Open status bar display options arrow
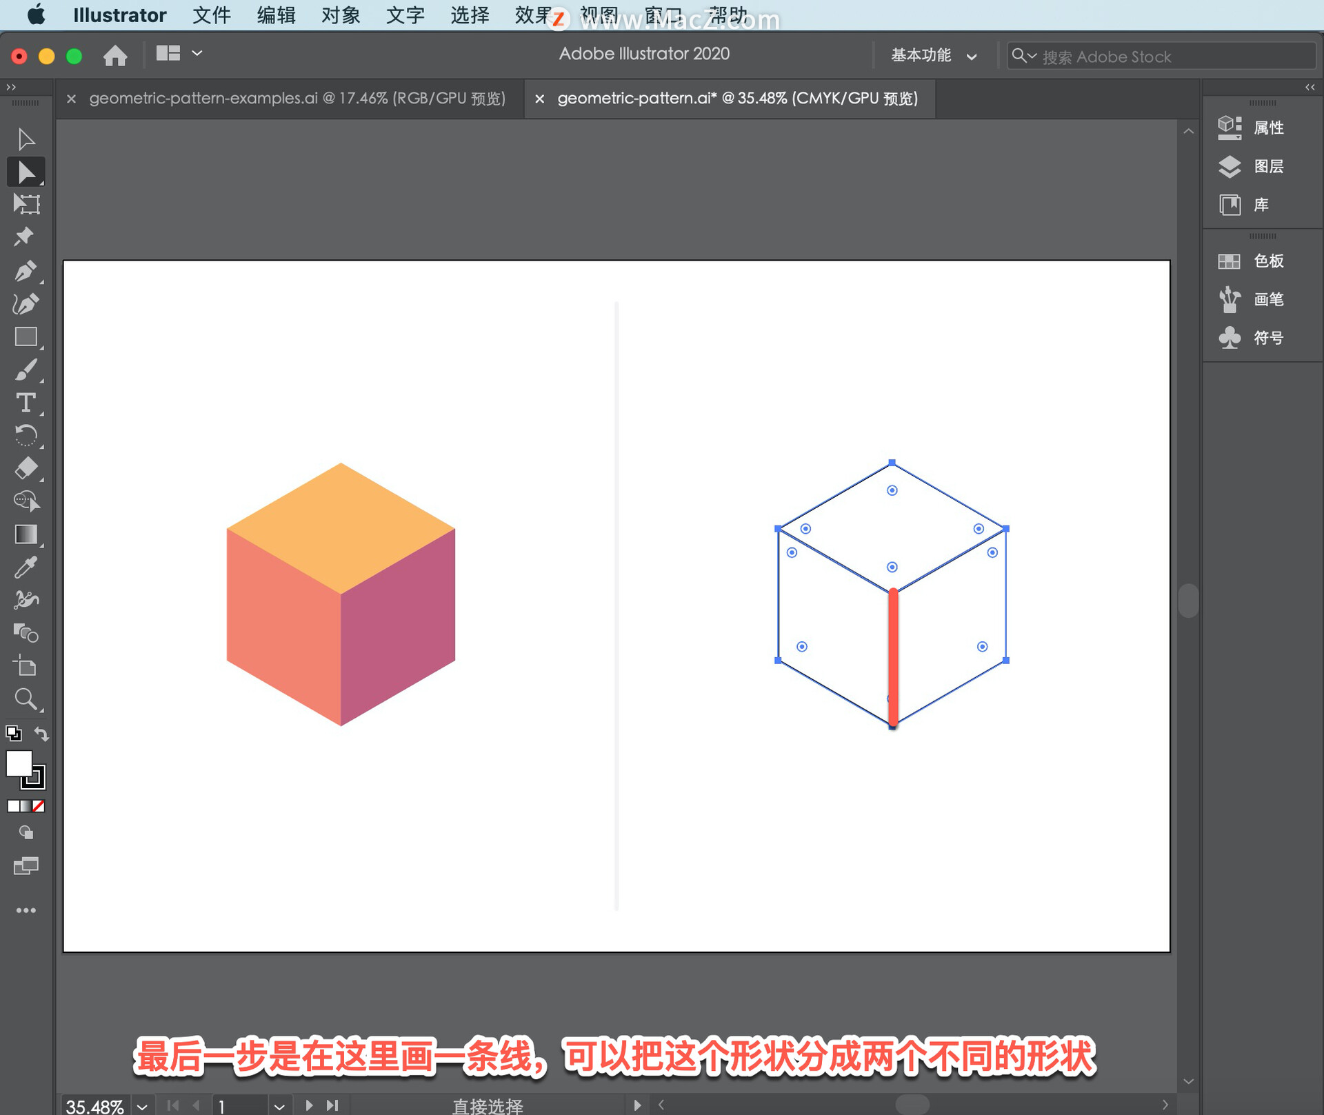This screenshot has width=1324, height=1115. (x=637, y=1105)
